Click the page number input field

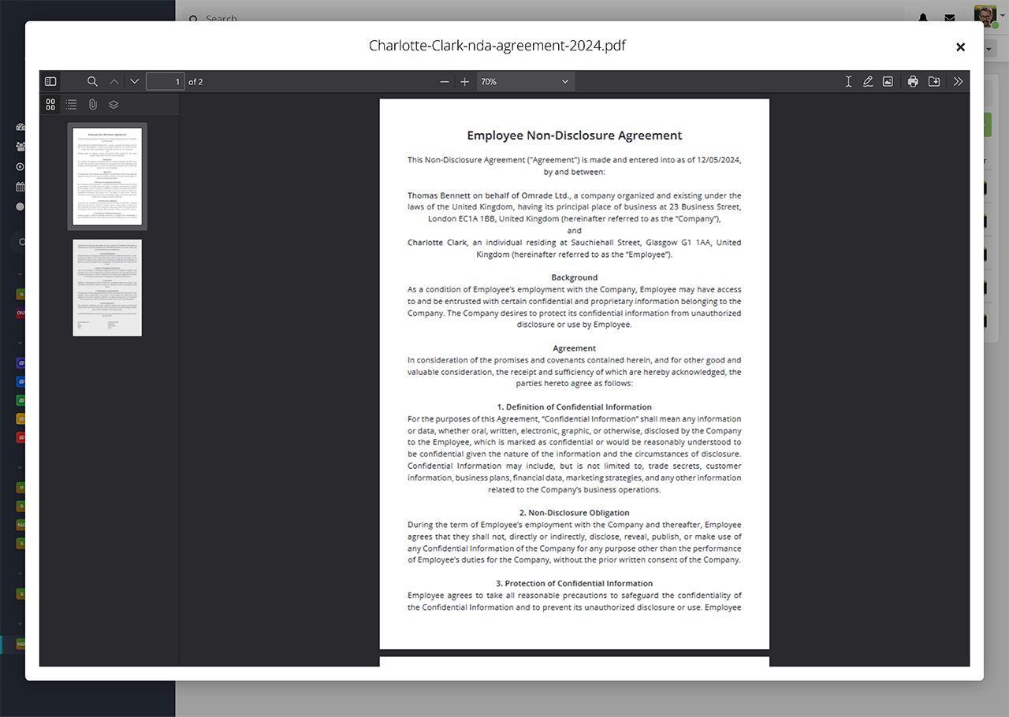click(x=166, y=81)
